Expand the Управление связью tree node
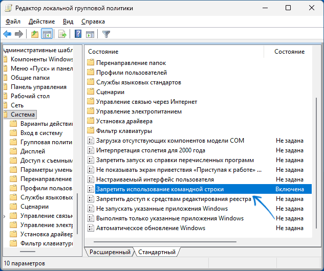Screen dimensions: 324x271 (4, 216)
